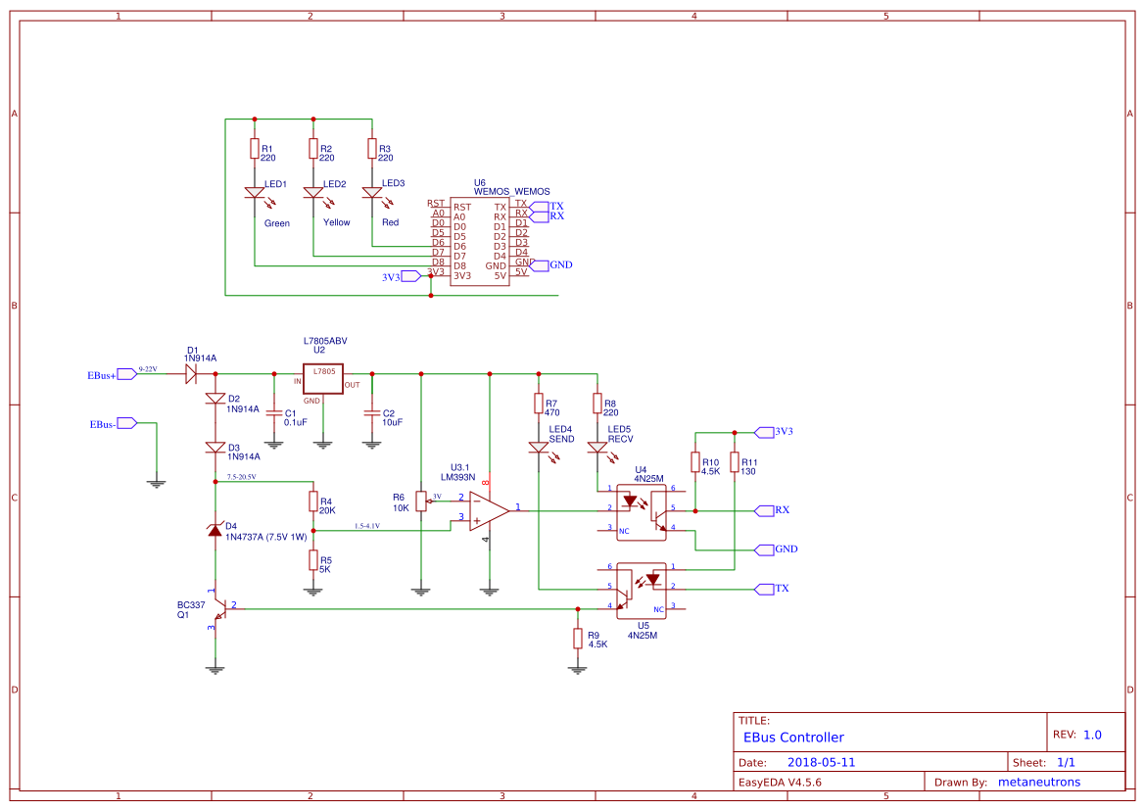Image resolution: width=1145 pixels, height=811 pixels.
Task: Click the ground symbol below the L7805 regulator
Action: point(323,445)
